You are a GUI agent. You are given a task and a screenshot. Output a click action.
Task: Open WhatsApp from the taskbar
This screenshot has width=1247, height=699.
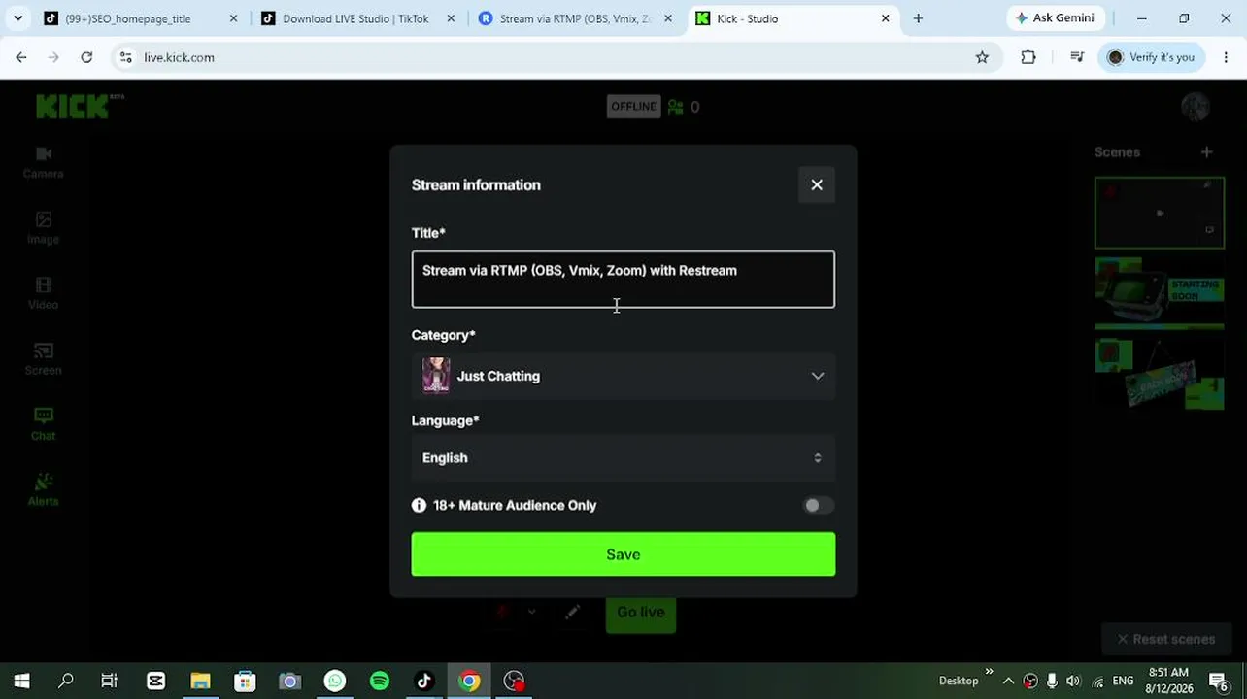coord(335,681)
